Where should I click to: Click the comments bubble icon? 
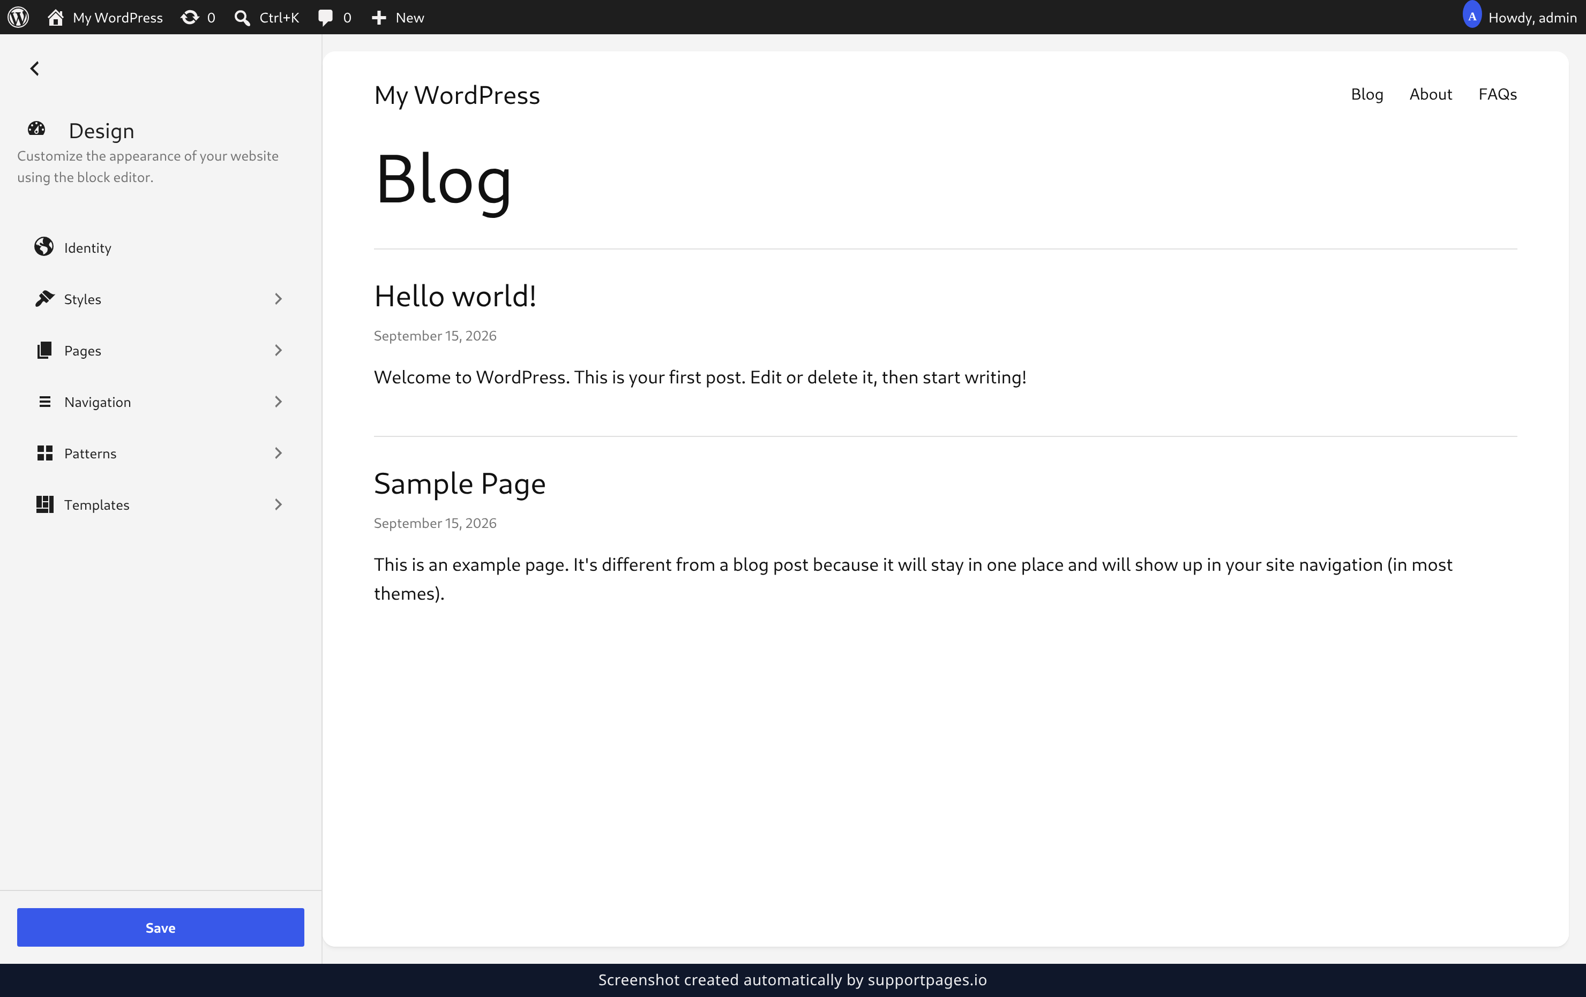(x=325, y=18)
